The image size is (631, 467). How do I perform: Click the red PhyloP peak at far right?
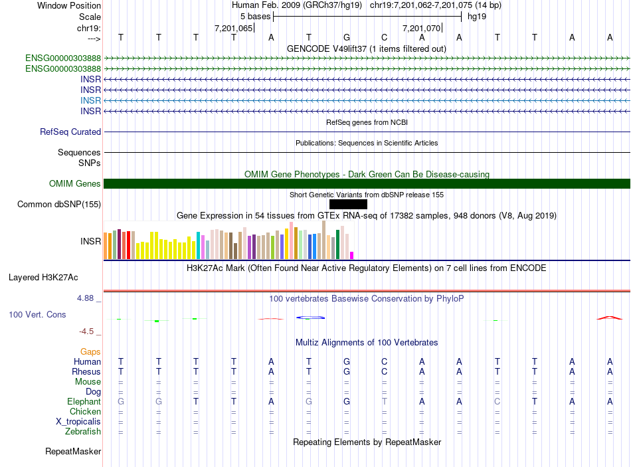pyautogui.click(x=609, y=318)
